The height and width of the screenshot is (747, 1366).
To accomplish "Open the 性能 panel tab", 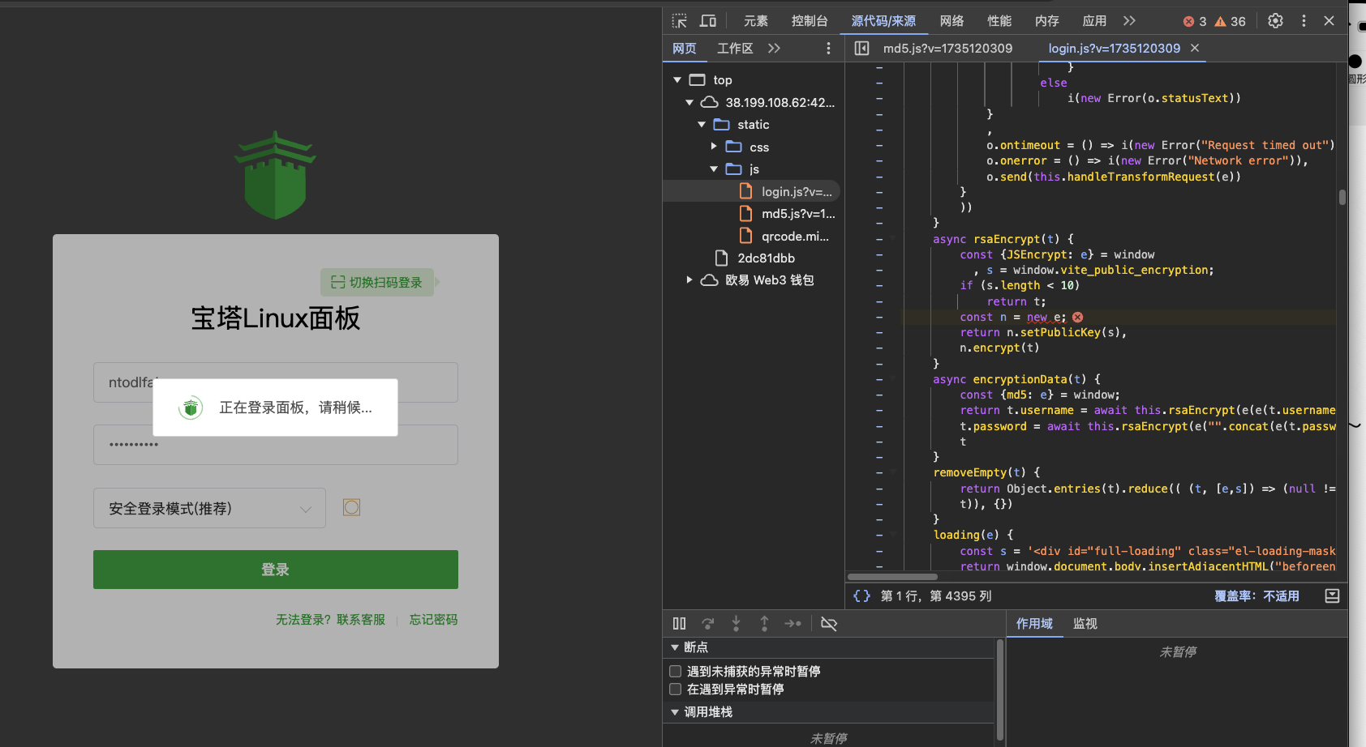I will coord(999,21).
